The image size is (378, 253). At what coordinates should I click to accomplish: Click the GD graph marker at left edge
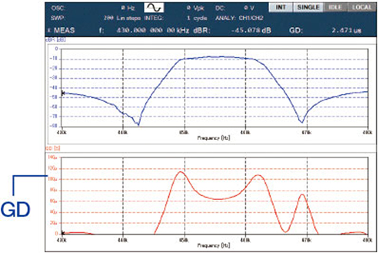[62, 233]
